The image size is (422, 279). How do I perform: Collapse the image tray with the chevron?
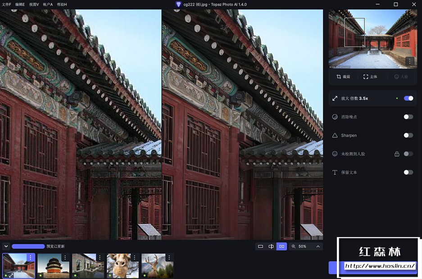(x=6, y=246)
